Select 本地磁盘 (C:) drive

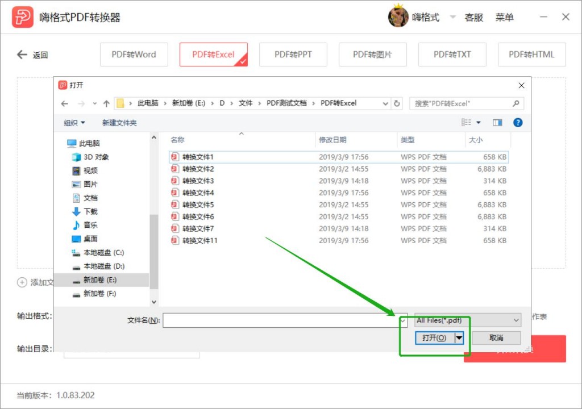point(98,253)
